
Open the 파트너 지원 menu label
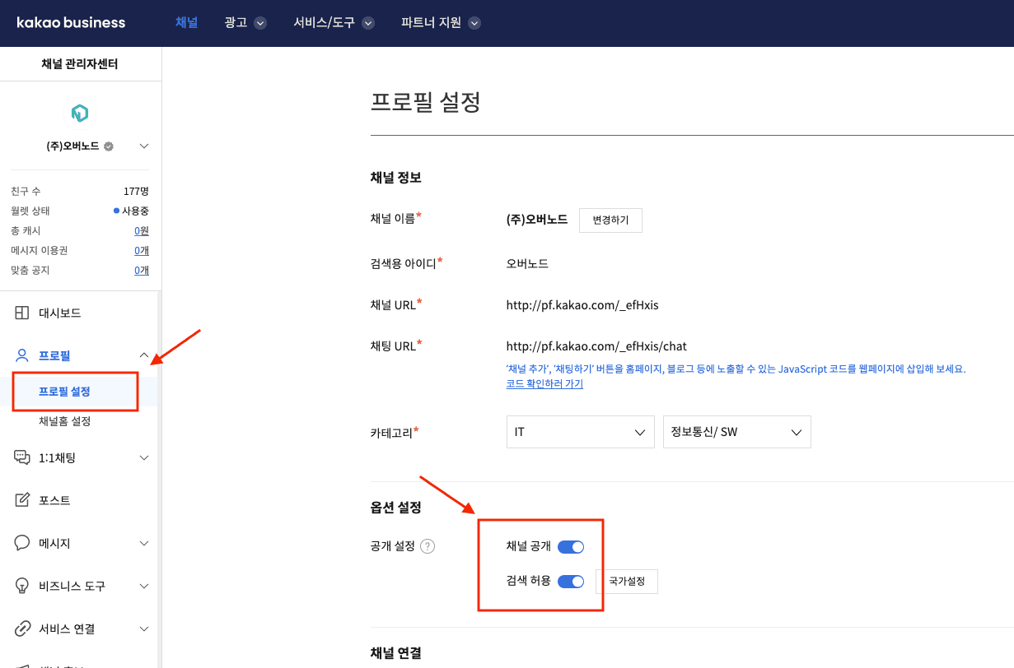point(432,23)
